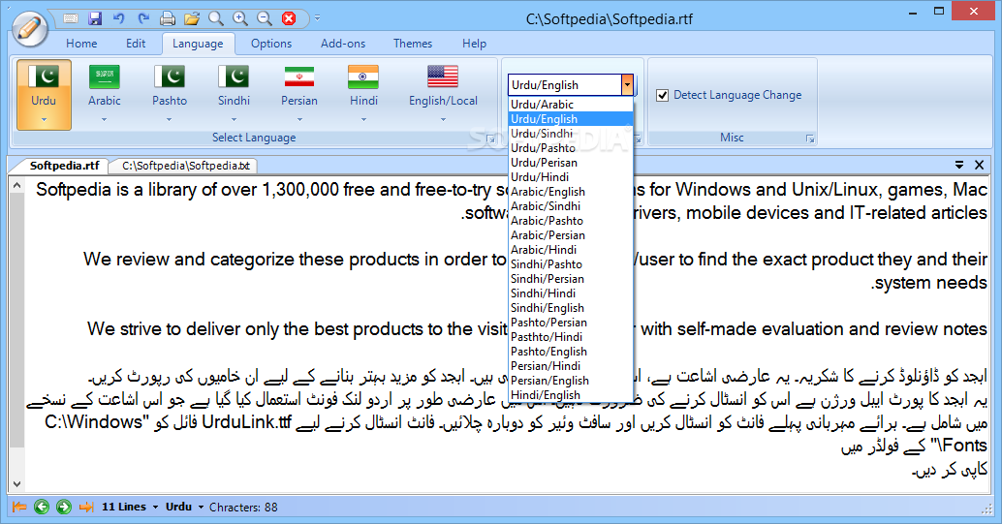Open the Select Language group launcher
1002x524 pixels.
coord(490,139)
